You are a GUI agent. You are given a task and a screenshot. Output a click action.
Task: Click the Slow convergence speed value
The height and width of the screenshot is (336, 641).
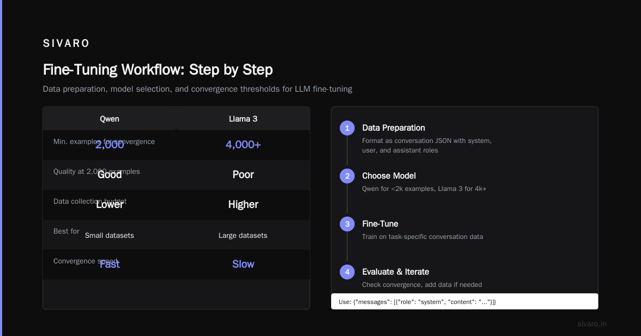click(x=243, y=264)
